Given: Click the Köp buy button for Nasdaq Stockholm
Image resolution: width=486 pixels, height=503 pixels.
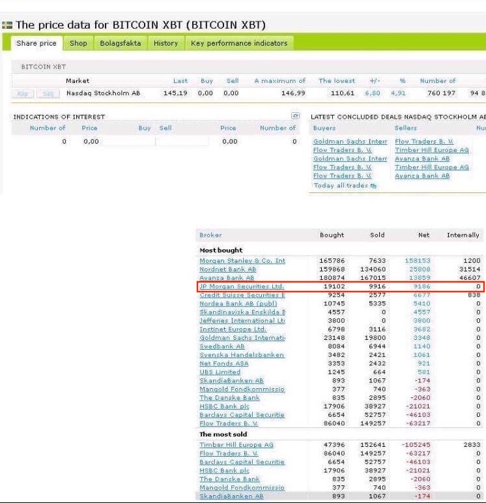Looking at the screenshot, I should pyautogui.click(x=23, y=94).
